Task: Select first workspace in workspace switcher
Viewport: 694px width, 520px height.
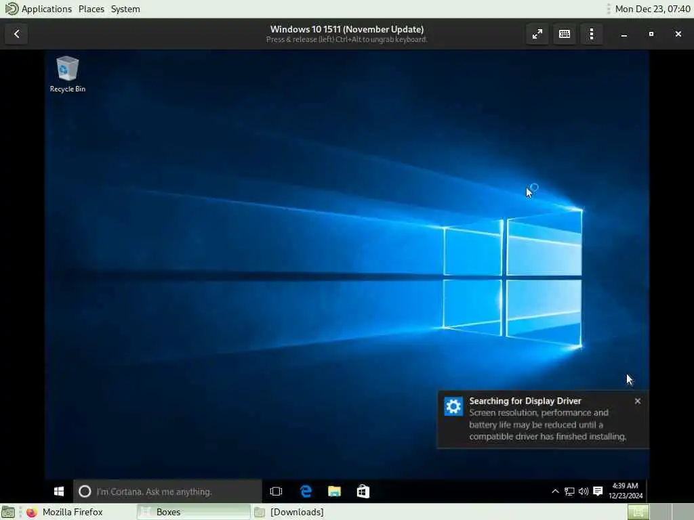Action: click(x=638, y=512)
